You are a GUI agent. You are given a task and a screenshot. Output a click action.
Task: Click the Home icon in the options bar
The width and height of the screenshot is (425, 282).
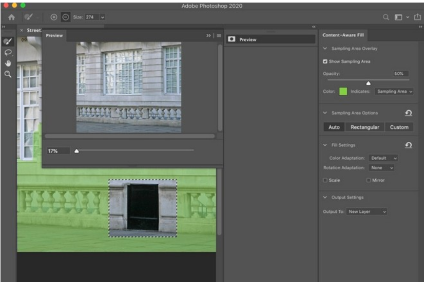point(11,17)
